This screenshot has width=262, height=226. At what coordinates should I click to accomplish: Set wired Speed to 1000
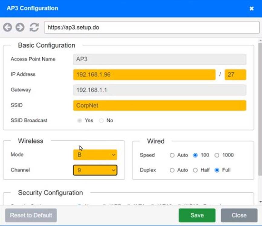(x=217, y=155)
